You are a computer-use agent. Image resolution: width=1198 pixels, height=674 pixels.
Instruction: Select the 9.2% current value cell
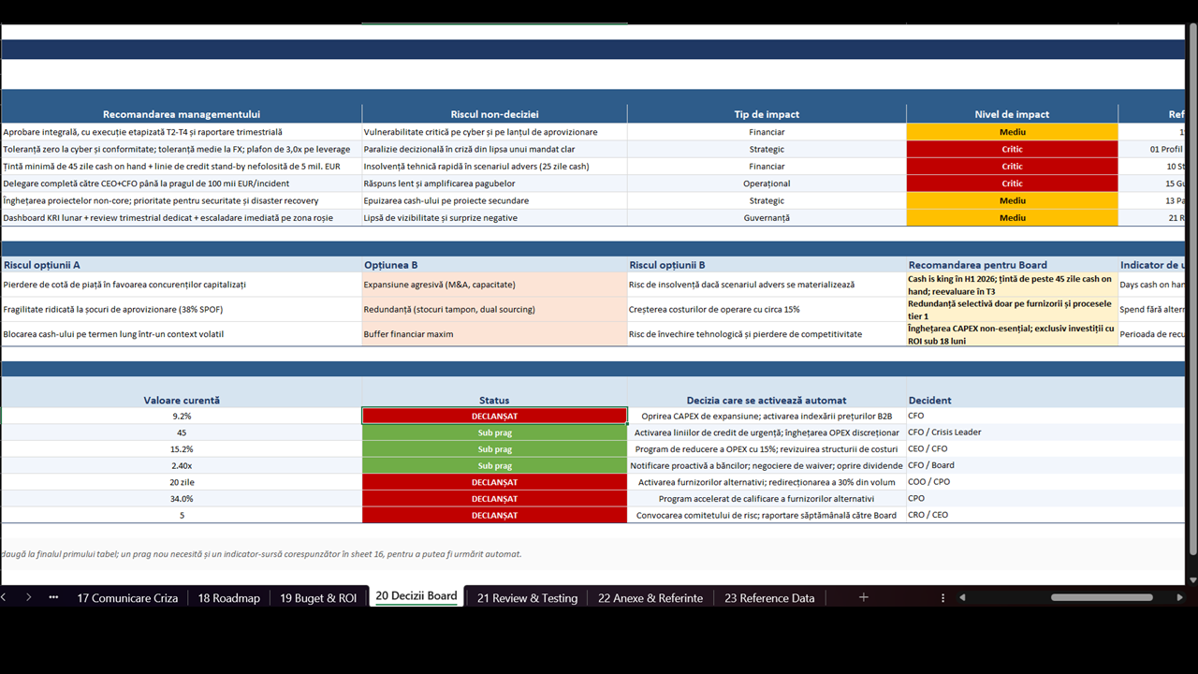pos(182,416)
